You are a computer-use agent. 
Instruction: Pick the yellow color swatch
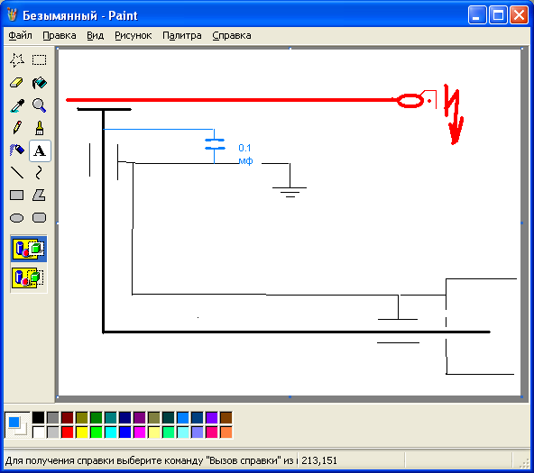82,432
